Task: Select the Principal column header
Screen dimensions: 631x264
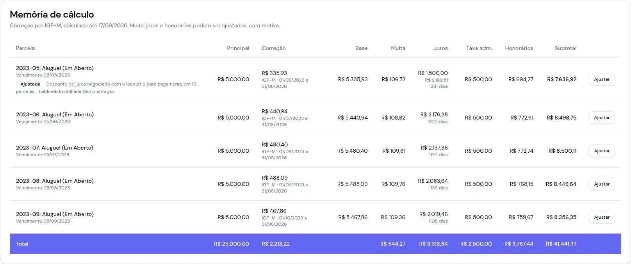Action: pos(238,48)
